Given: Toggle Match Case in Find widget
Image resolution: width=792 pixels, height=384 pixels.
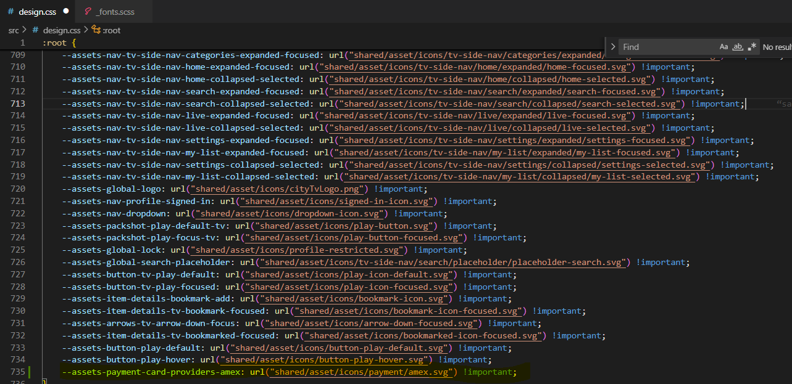Looking at the screenshot, I should pos(723,47).
